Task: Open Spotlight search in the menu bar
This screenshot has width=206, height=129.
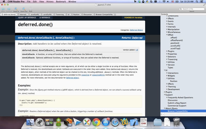Action: click(197, 2)
